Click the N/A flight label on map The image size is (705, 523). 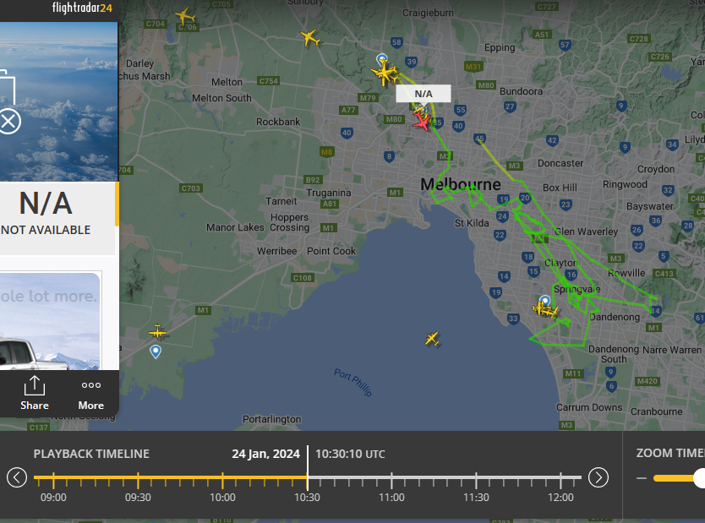(424, 94)
